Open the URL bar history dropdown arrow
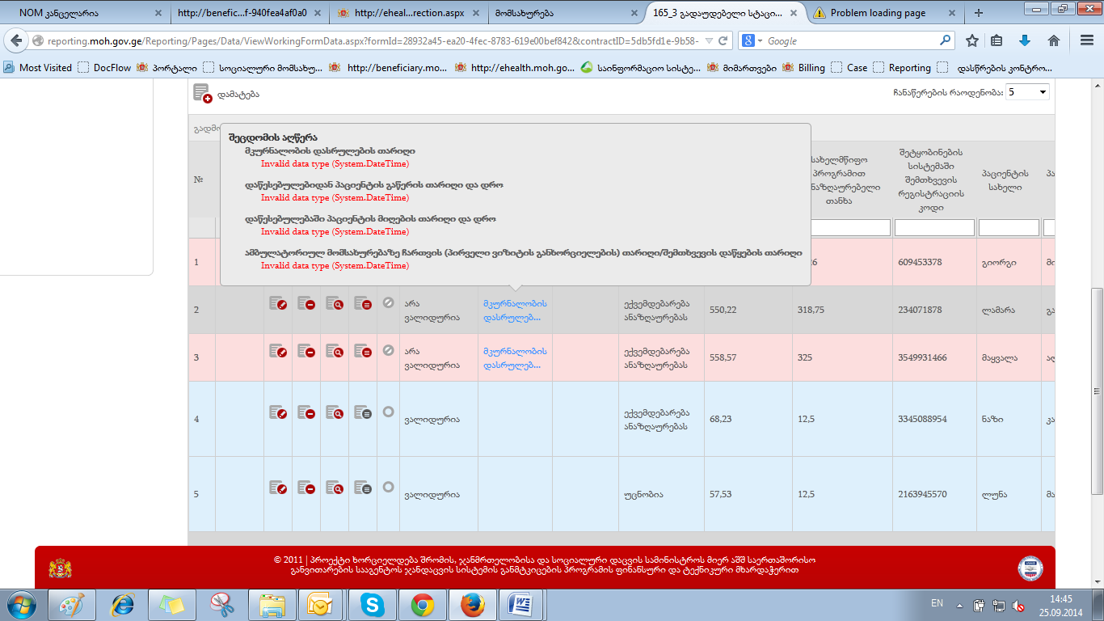The image size is (1104, 621). tap(709, 40)
